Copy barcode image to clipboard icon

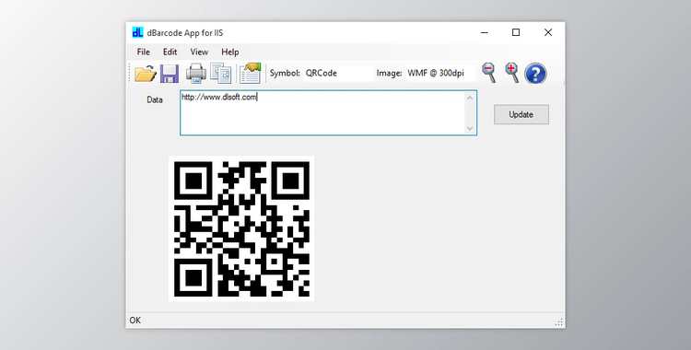221,73
